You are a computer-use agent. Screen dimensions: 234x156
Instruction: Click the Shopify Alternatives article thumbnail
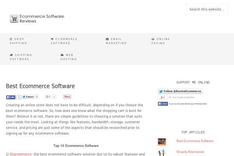tap(162, 153)
